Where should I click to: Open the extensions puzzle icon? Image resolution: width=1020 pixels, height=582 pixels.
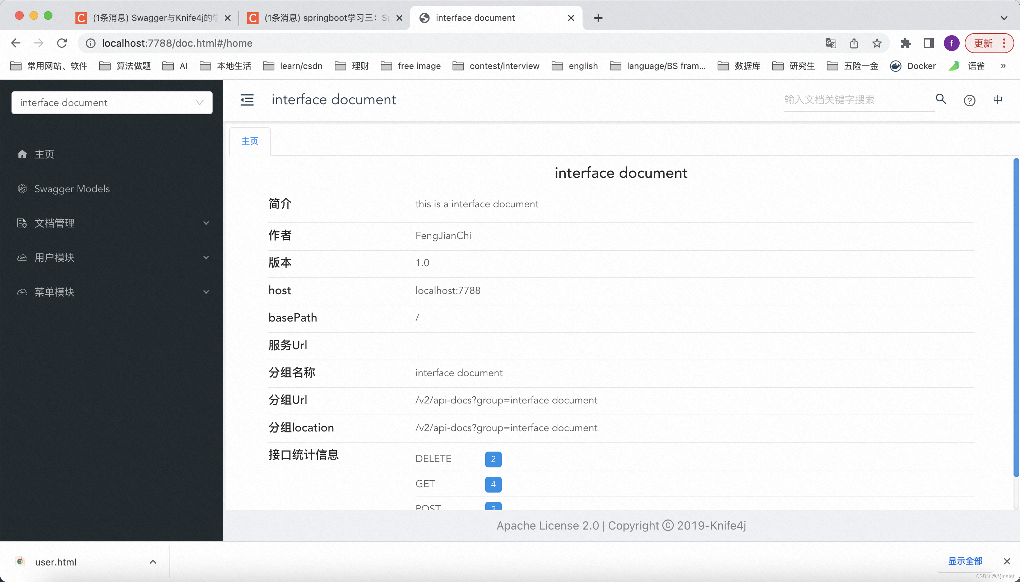click(x=905, y=43)
